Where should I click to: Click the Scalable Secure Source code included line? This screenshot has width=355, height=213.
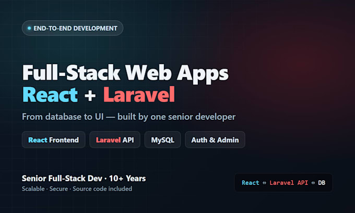click(77, 189)
